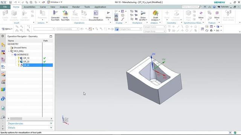The width and height of the screenshot is (241, 135).
Task: Open Shop Documentation
Action: [96, 15]
